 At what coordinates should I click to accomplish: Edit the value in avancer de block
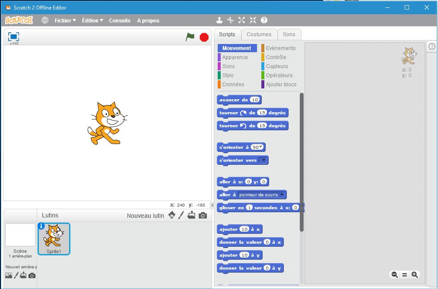tap(254, 100)
